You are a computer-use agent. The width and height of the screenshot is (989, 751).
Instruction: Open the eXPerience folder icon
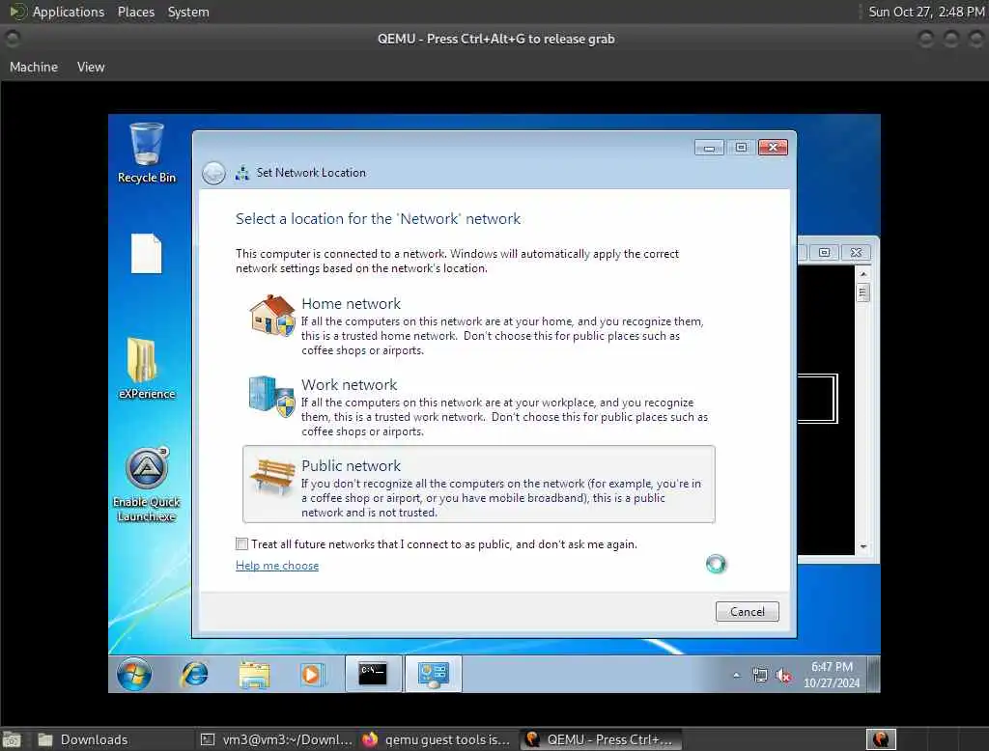point(147,369)
